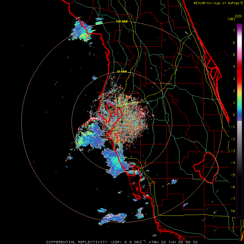
Task: Click the TH threshold label on scale
Action: (x=233, y=211)
